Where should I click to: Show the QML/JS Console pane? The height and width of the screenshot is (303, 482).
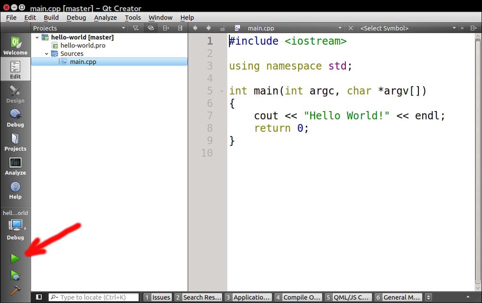[x=348, y=297]
